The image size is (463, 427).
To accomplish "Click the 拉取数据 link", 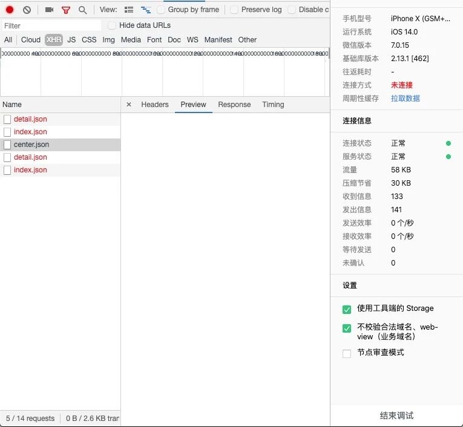I will coord(405,99).
